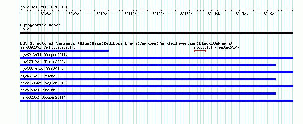The image size is (303, 124).
Task: Open the dgv6943n54 (Cooper2011) variant label
Action: click(x=44, y=55)
